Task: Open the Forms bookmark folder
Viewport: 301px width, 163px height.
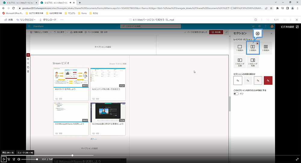Action: pos(82,13)
